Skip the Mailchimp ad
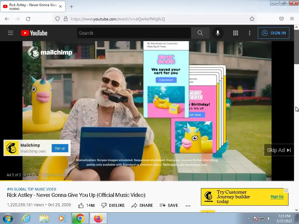This screenshot has height=224, width=299. [x=279, y=150]
